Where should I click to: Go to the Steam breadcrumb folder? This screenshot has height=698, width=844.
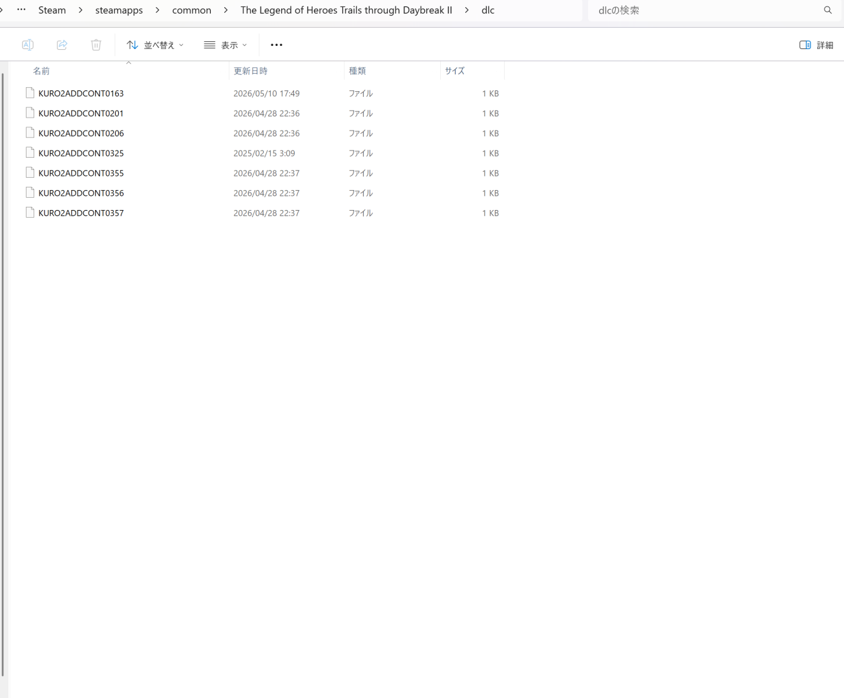click(x=52, y=10)
